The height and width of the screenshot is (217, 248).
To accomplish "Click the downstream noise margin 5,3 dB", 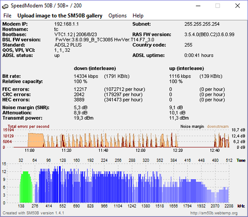I will click(81, 108).
